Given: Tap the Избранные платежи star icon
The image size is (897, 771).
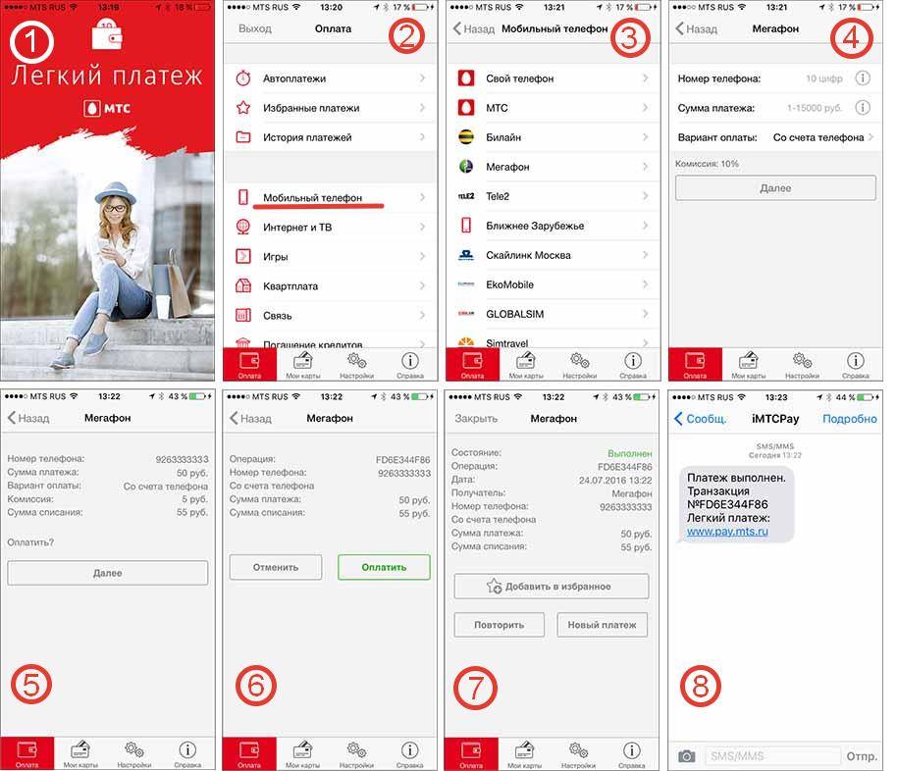Looking at the screenshot, I should click(x=243, y=108).
